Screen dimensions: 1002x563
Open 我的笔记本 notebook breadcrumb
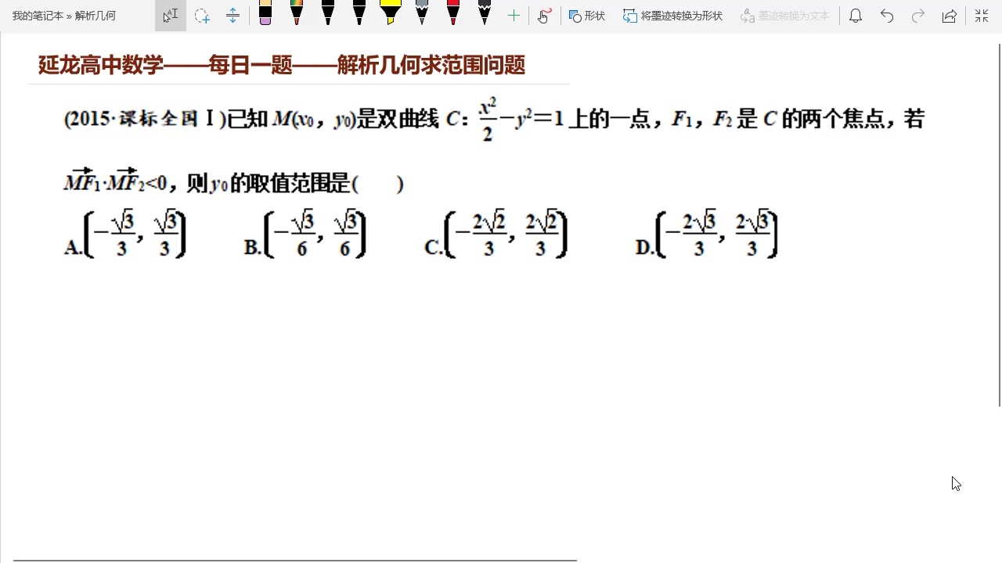click(37, 16)
